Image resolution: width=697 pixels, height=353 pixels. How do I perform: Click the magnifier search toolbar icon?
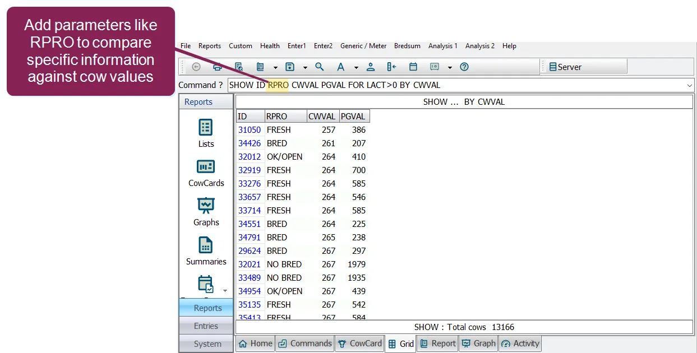click(320, 67)
